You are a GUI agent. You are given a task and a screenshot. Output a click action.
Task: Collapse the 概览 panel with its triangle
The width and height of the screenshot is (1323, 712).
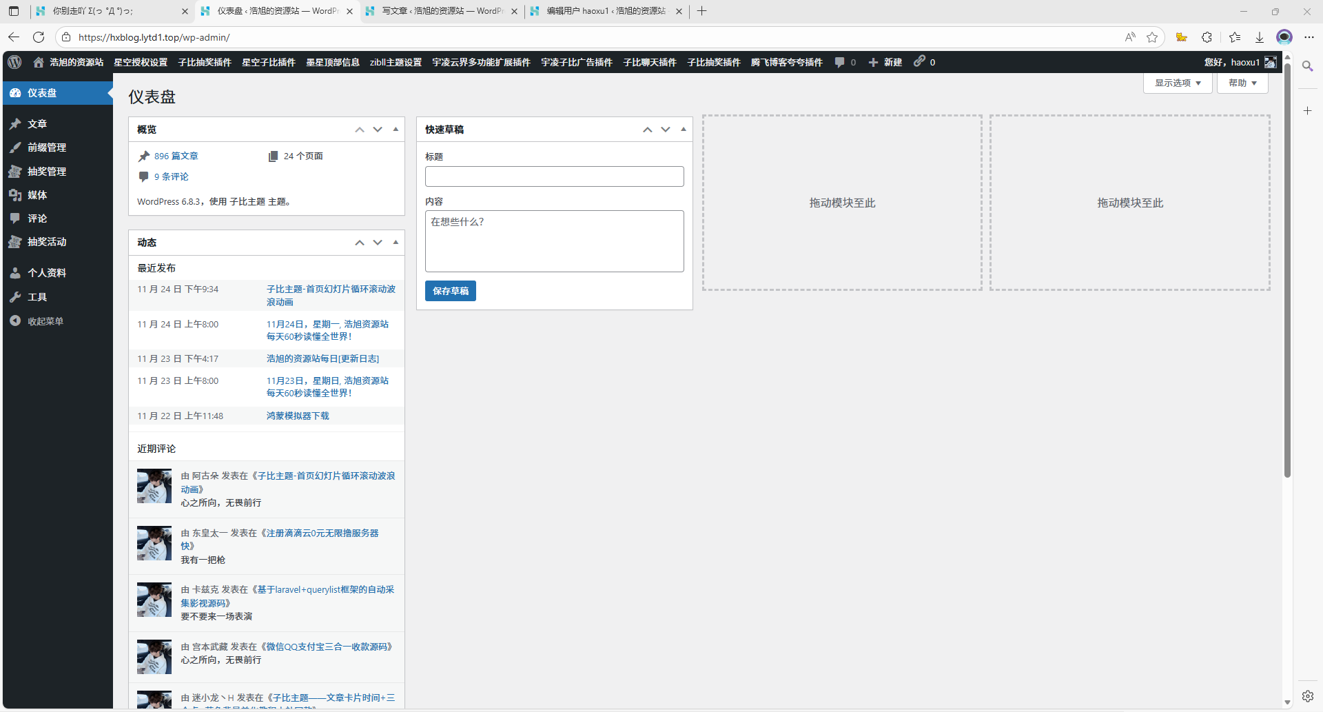395,129
